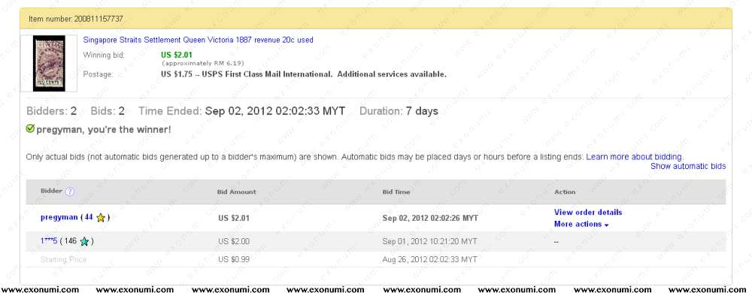Image resolution: width=752 pixels, height=293 pixels.
Task: Select the Aug 26, 2012 02:02:33 MYT time
Action: 429,259
